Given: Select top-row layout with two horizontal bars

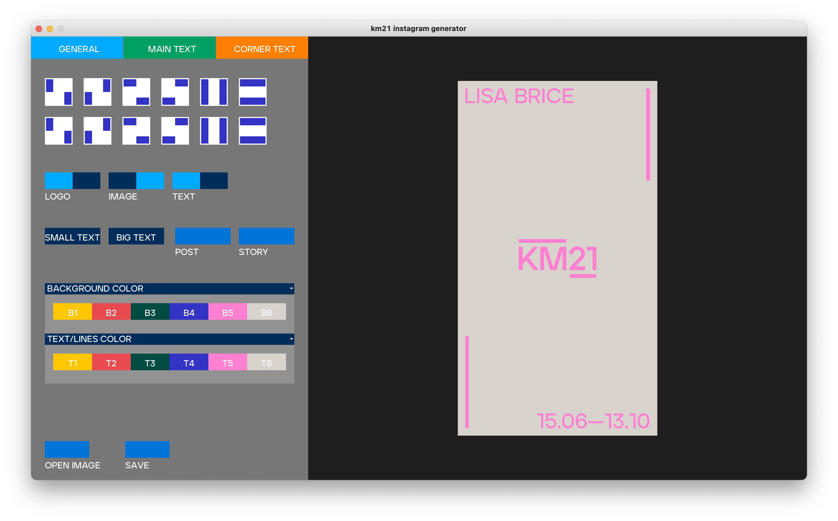Looking at the screenshot, I should click(x=252, y=92).
